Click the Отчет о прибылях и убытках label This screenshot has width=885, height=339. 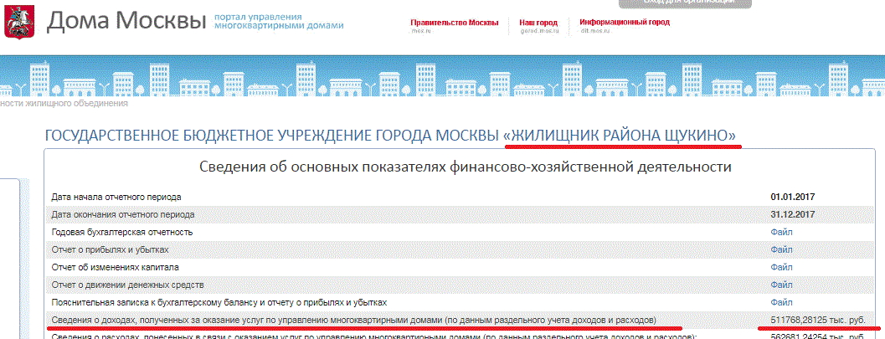tap(110, 249)
